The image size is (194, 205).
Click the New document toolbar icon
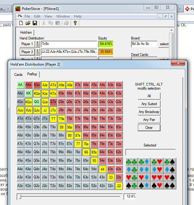pos(21,23)
